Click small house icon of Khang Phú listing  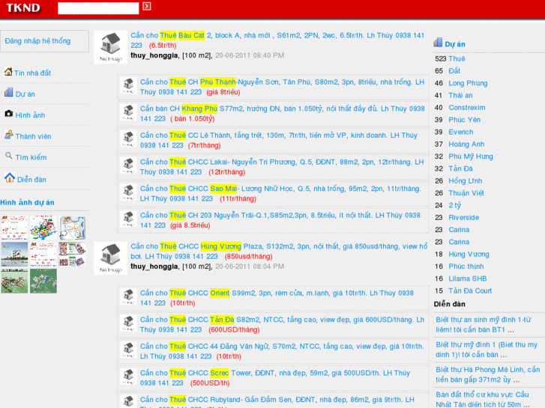pos(128,112)
